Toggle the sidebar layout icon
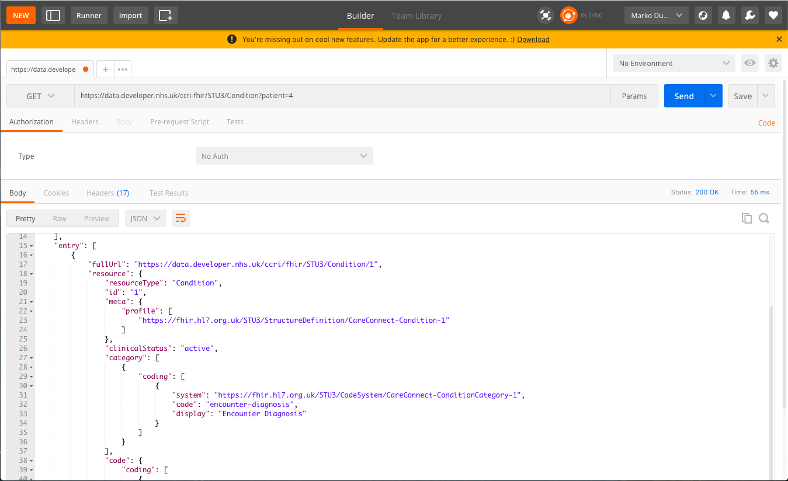 point(53,15)
